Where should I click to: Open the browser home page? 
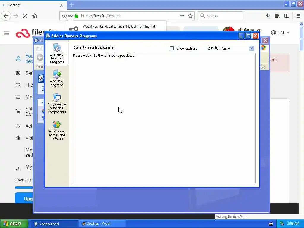point(35,16)
